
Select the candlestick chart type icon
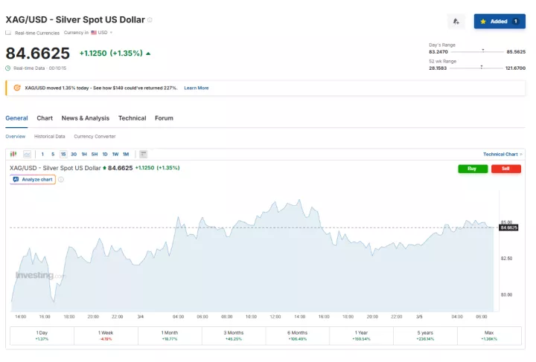click(14, 154)
